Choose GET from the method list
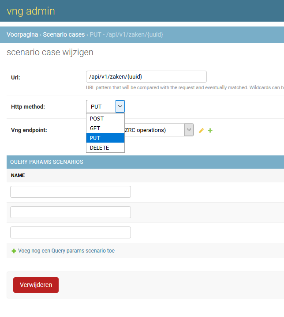284x317 pixels. (105, 128)
